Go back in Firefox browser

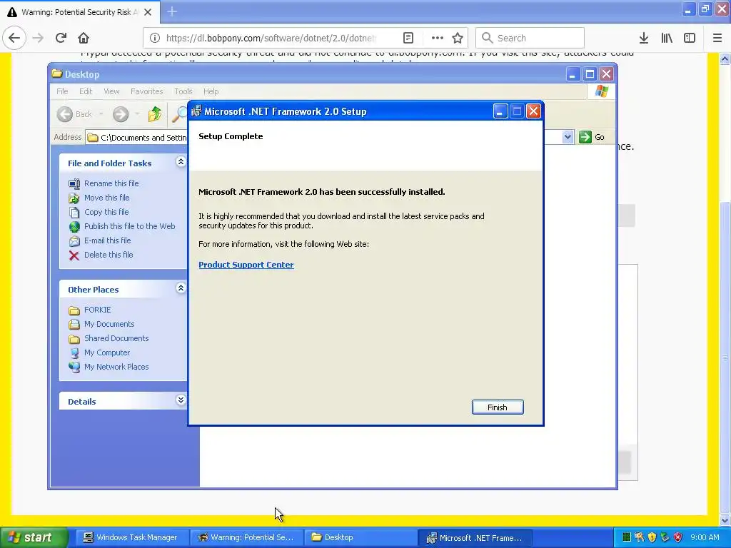[14, 38]
